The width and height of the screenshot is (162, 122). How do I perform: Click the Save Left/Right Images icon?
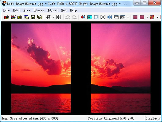pos(39,17)
